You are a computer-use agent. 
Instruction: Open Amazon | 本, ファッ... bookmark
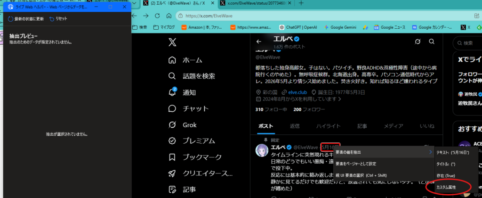point(202,27)
